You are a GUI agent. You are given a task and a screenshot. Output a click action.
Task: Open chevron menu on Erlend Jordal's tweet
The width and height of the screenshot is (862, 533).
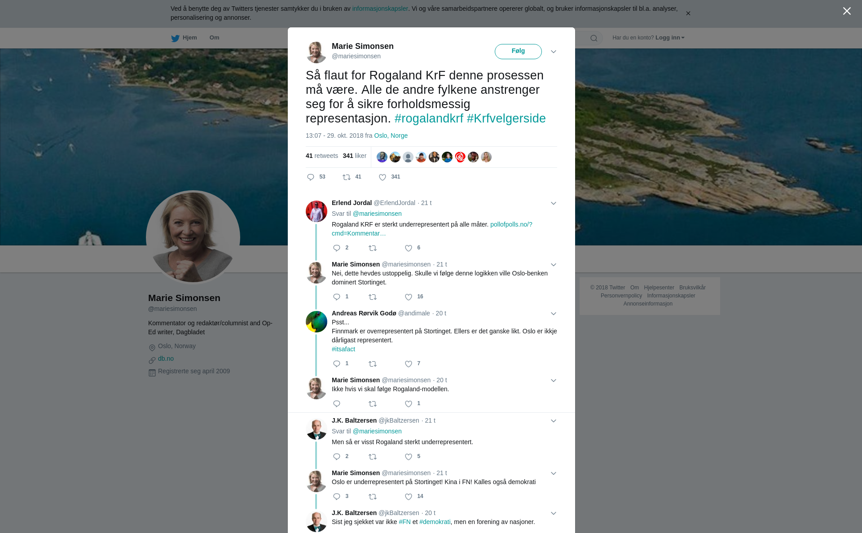point(554,203)
